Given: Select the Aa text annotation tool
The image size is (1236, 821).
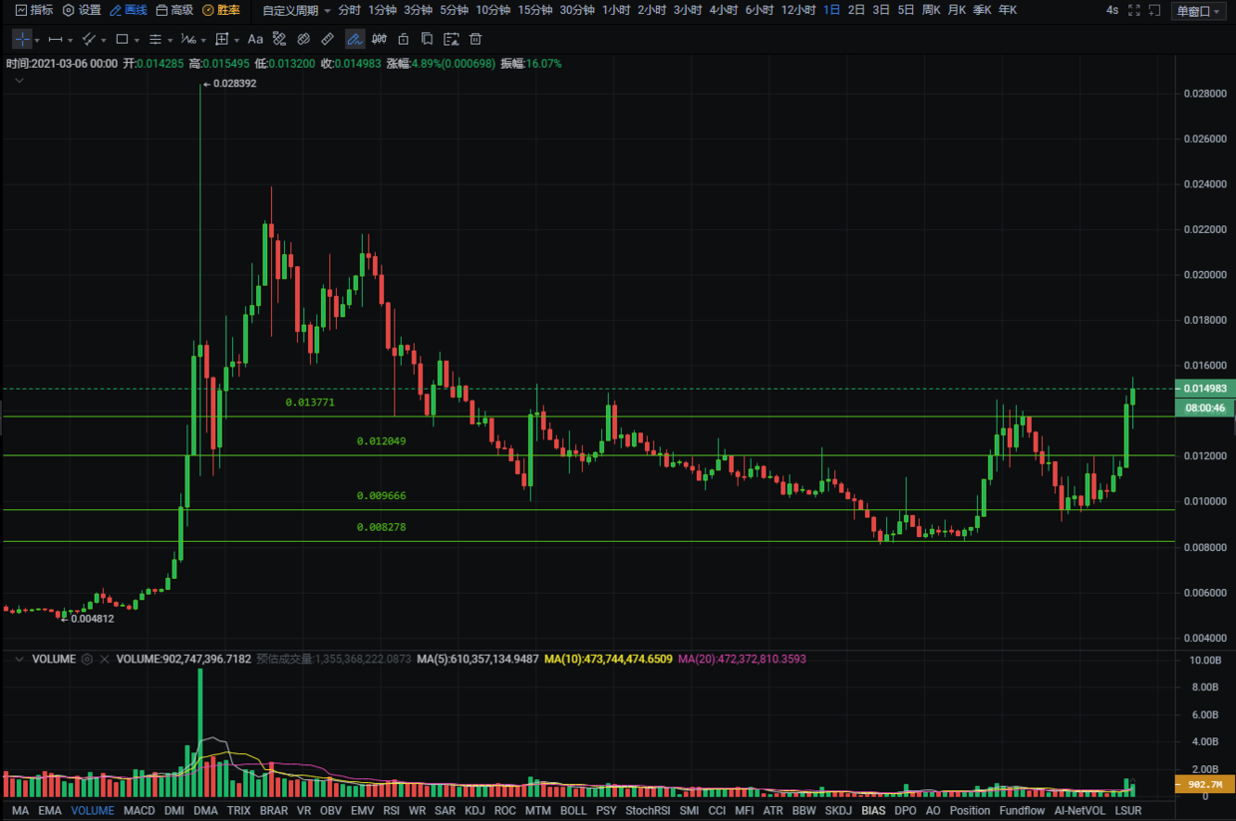Looking at the screenshot, I should click(255, 39).
